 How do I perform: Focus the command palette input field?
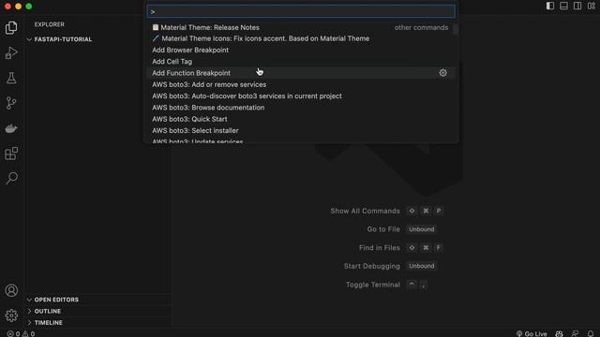(301, 11)
